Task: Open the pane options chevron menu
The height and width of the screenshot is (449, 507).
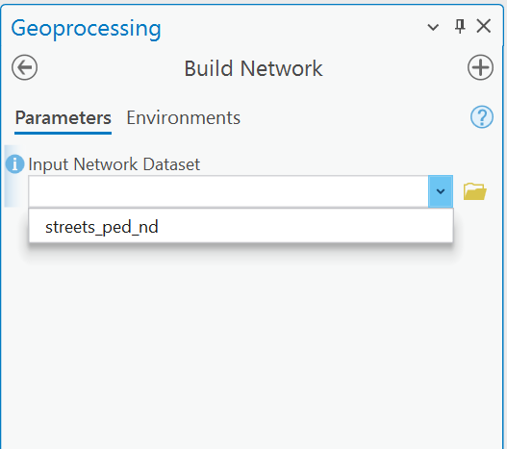Action: [433, 27]
